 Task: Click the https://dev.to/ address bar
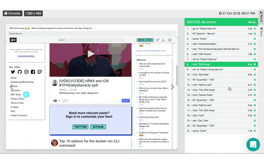pos(92,33)
